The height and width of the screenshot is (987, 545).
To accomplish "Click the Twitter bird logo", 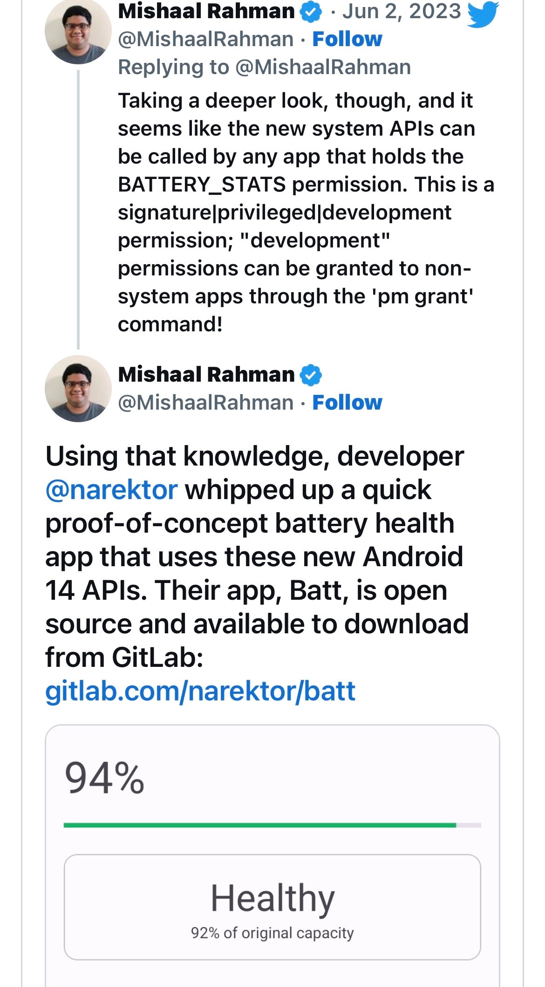I will coord(483,14).
